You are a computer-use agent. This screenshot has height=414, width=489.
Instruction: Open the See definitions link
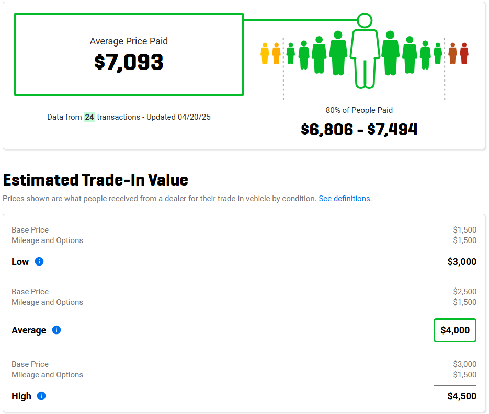345,199
